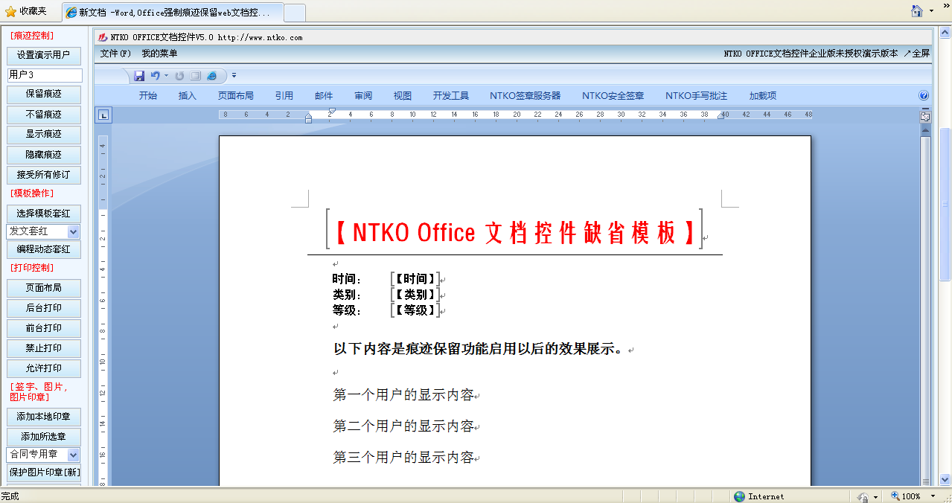This screenshot has width=952, height=503.
Task: Click the 不留痕迹 button
Action: tap(44, 115)
